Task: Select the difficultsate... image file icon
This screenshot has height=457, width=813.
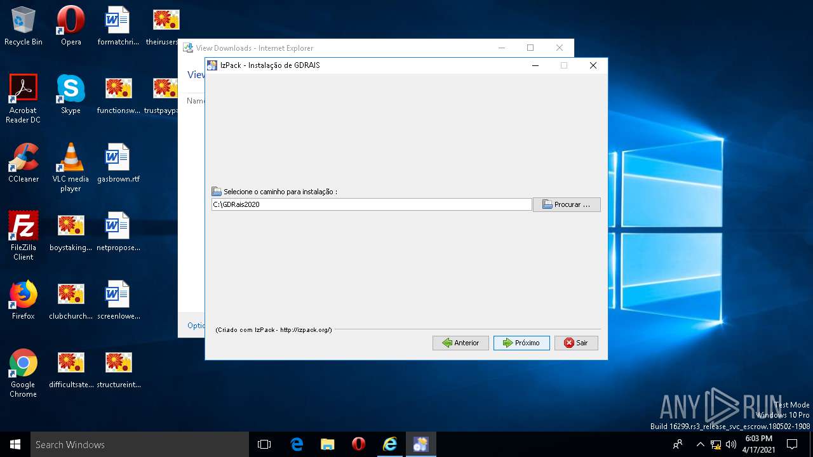Action: [71, 369]
